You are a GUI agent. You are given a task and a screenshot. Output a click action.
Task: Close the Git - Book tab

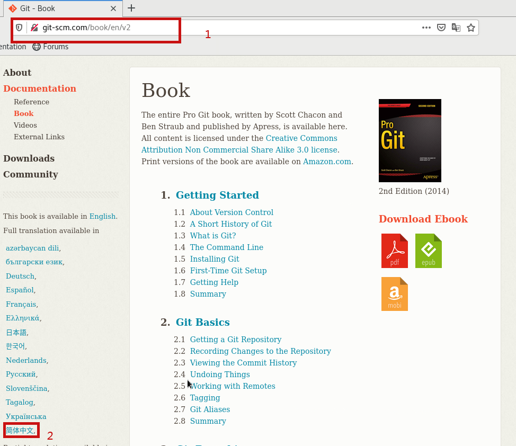113,8
